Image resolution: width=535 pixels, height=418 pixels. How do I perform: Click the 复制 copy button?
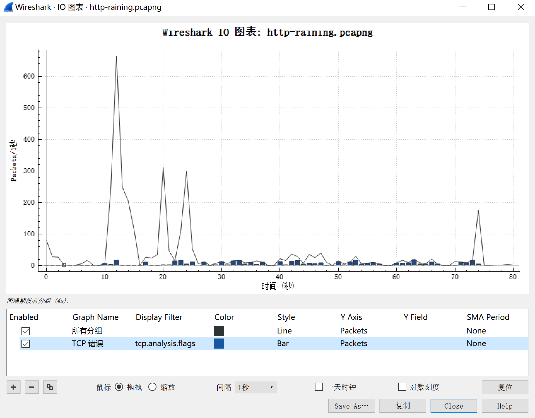coord(403,406)
